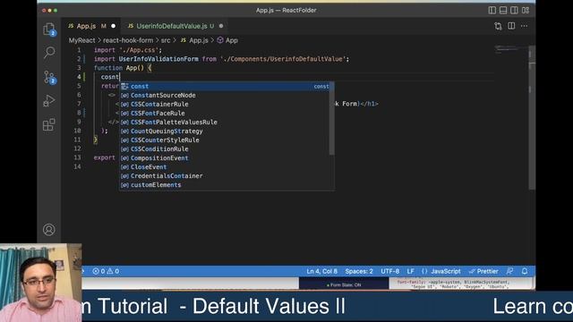Change end of line via LF

click(x=410, y=271)
